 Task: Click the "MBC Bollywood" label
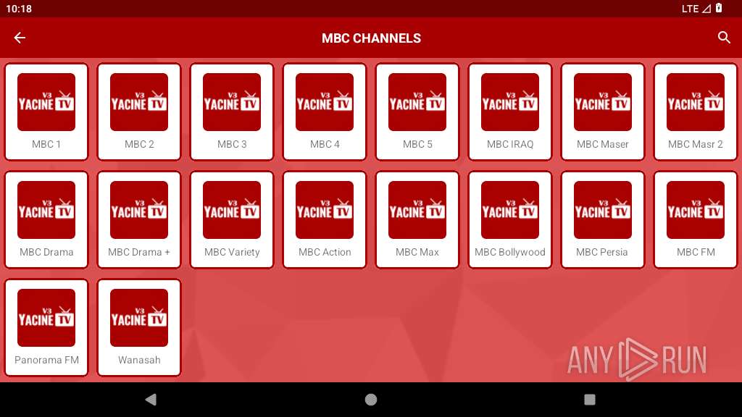[510, 253]
